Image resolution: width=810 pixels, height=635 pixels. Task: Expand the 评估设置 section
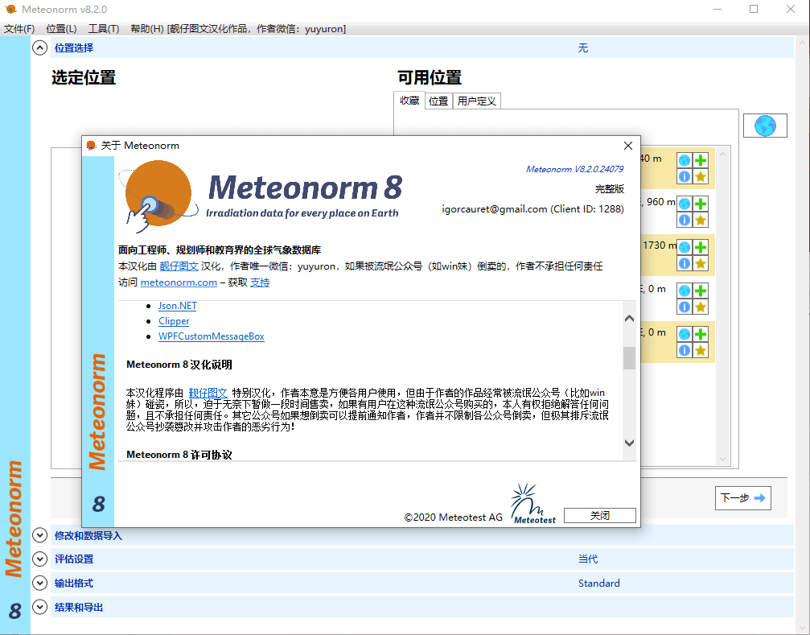click(39, 559)
